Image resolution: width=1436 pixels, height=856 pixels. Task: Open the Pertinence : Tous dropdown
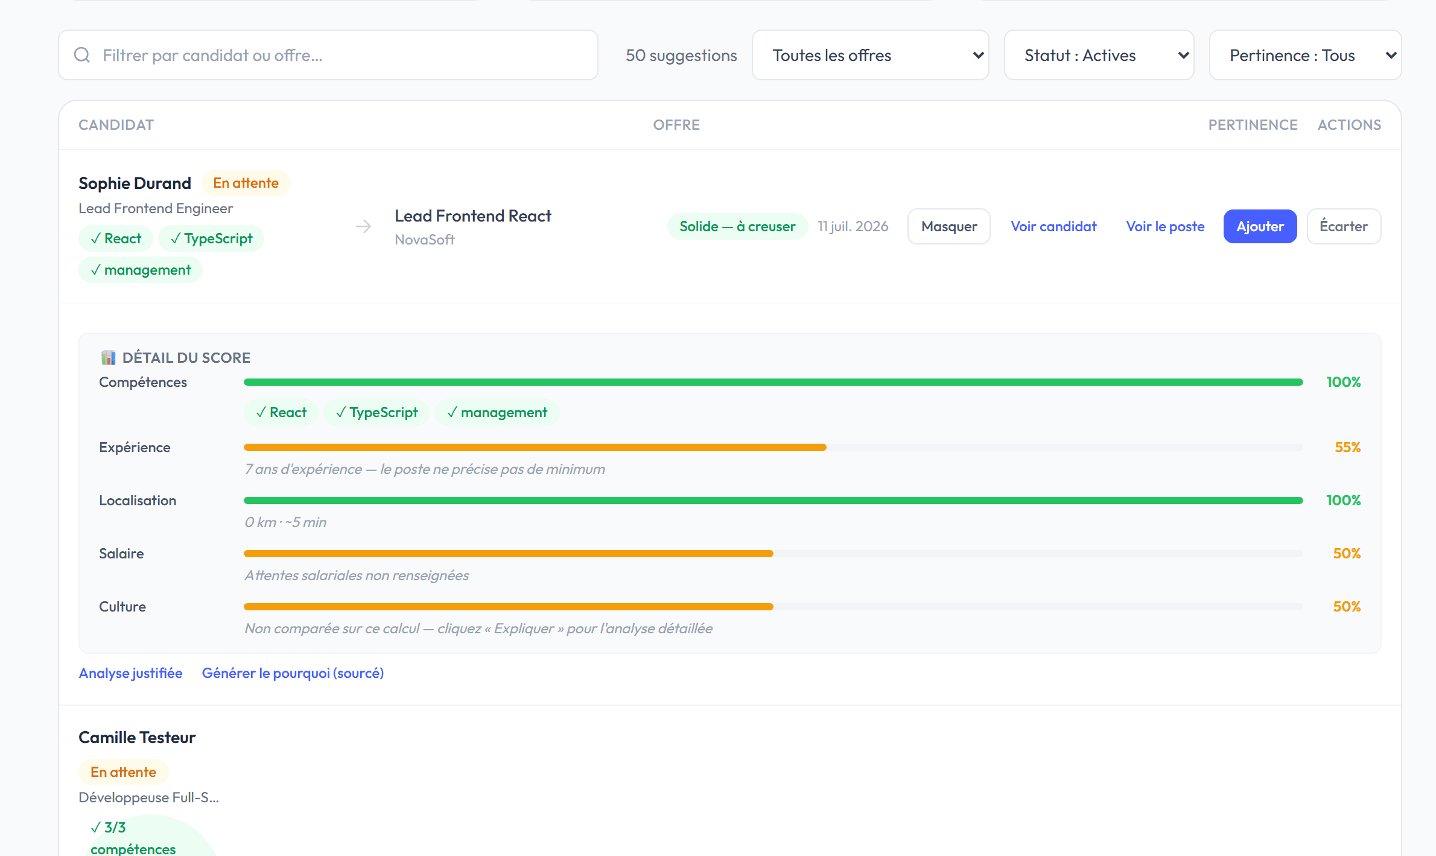[x=1305, y=55]
